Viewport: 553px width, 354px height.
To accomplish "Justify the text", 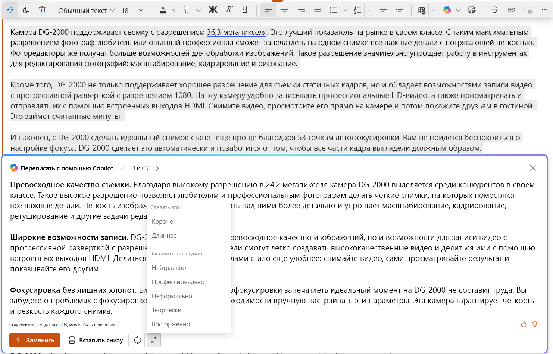I will tap(318, 10).
